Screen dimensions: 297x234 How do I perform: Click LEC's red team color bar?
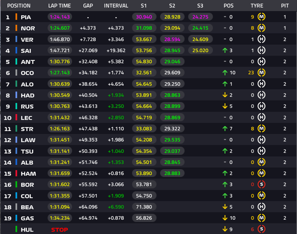point(16,117)
